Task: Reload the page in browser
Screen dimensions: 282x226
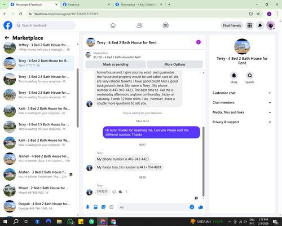Action: click(21, 14)
